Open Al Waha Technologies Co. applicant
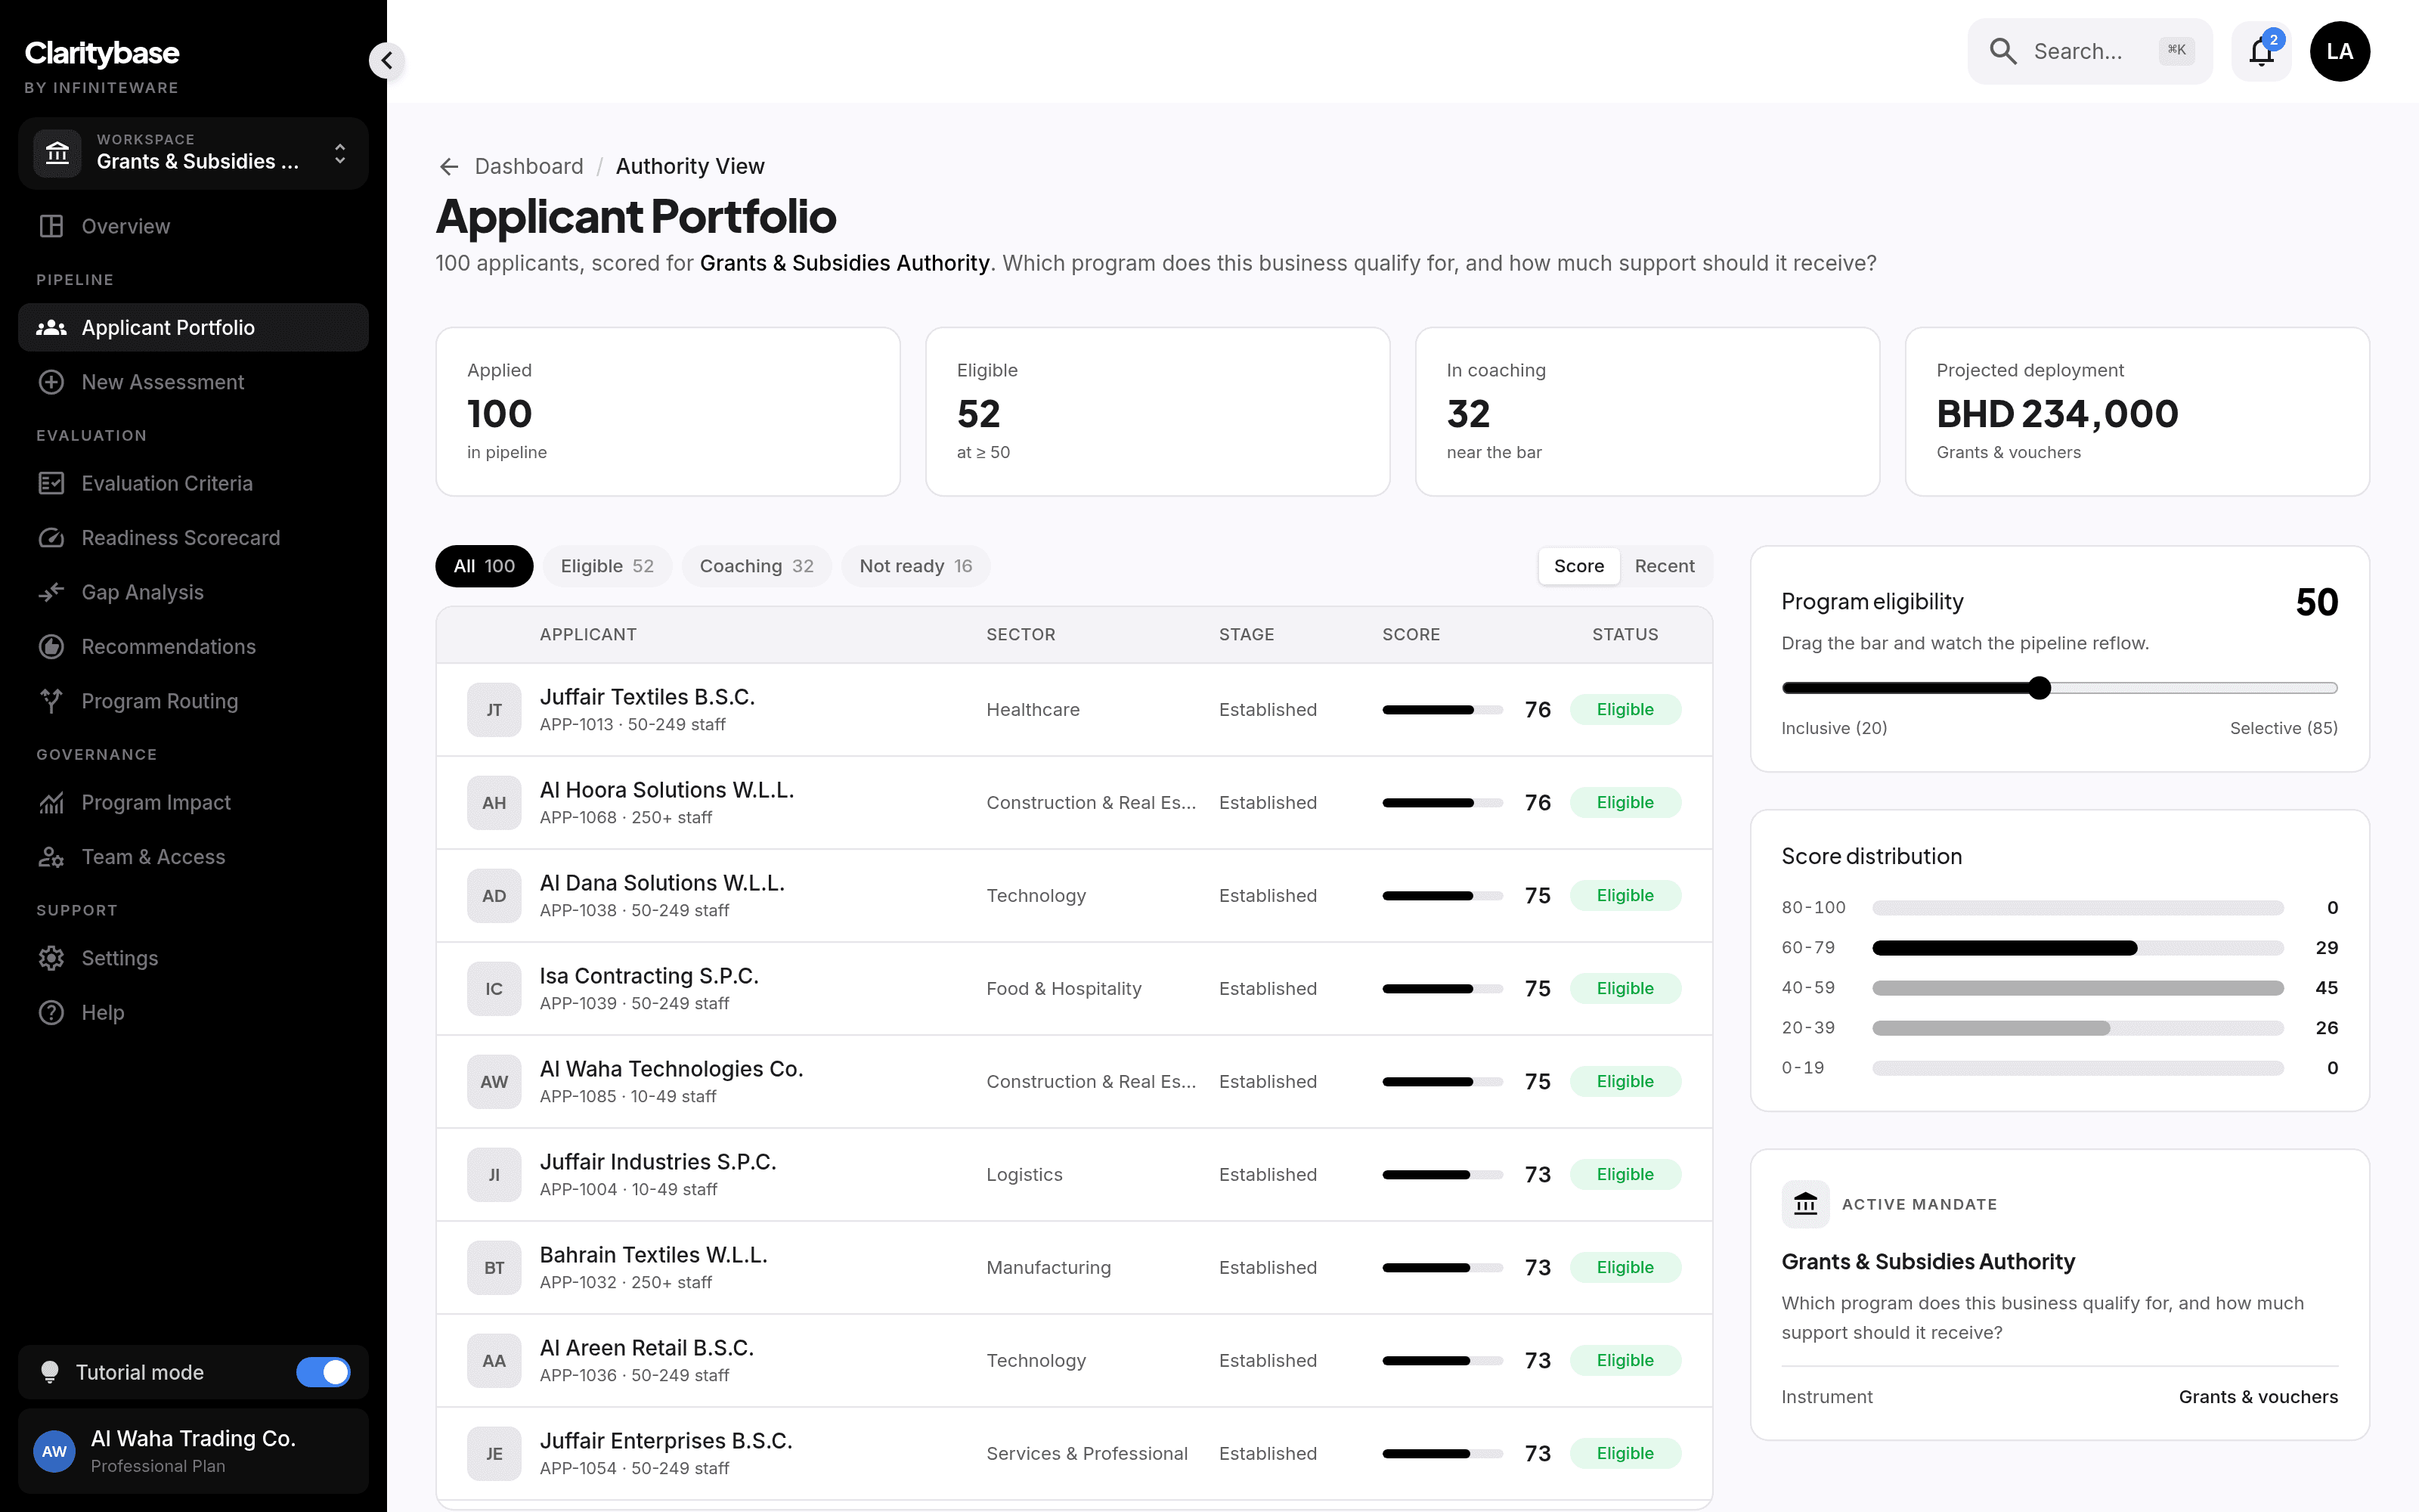Screen dimensions: 2419x1512 coord(1073,1081)
